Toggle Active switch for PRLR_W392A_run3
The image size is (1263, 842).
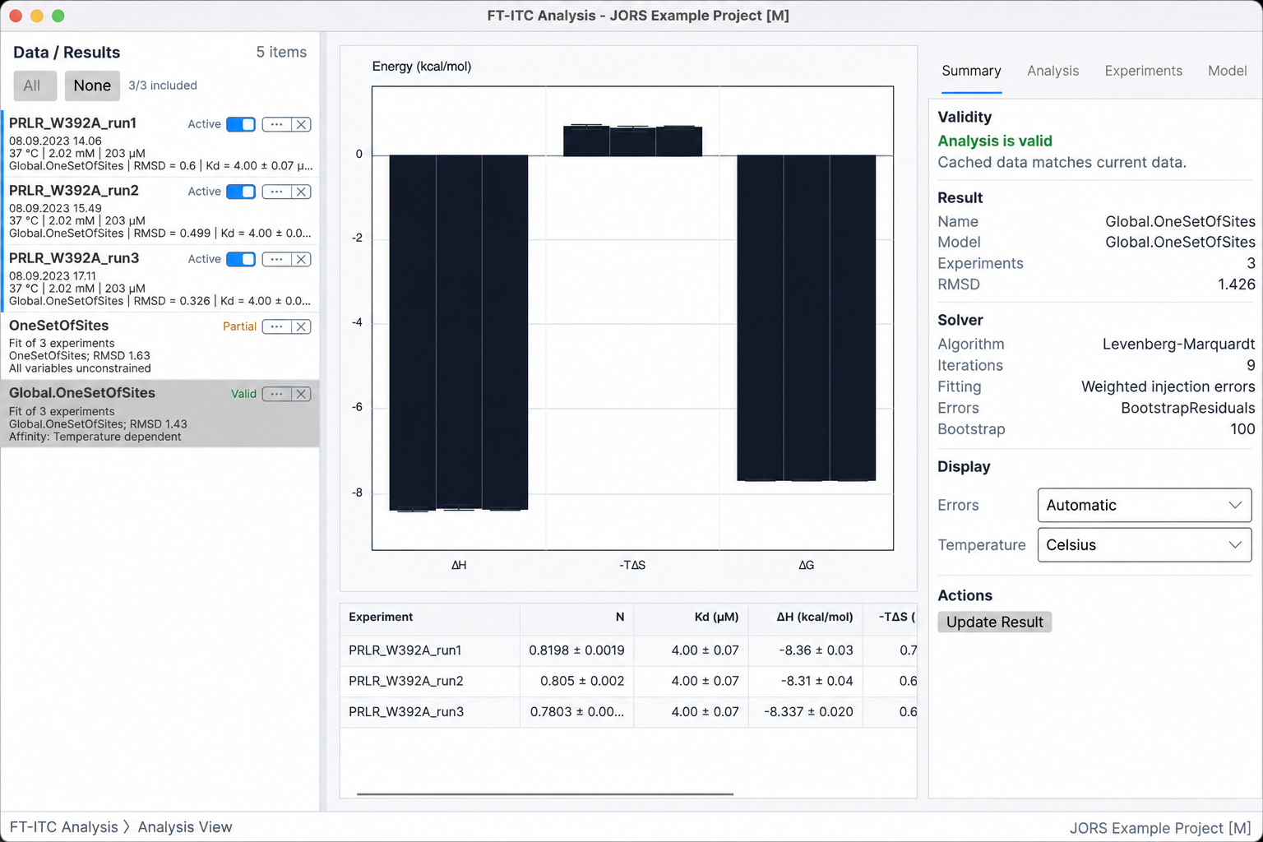pyautogui.click(x=241, y=259)
